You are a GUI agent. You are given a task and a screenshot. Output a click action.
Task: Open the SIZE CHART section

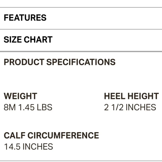[x=81, y=40]
